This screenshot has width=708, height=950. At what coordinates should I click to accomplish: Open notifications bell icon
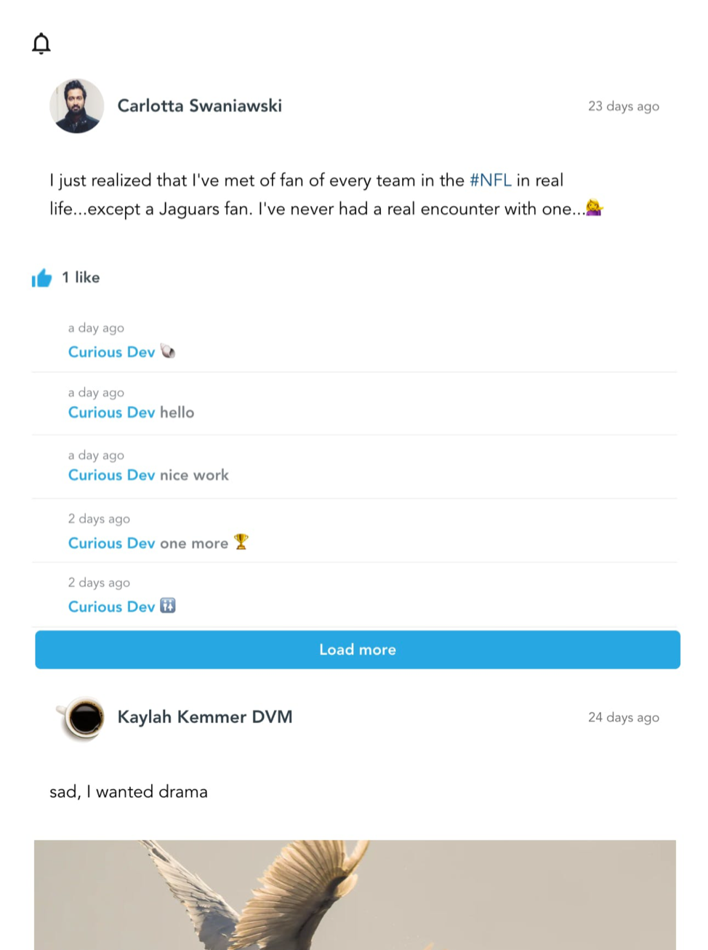coord(41,44)
